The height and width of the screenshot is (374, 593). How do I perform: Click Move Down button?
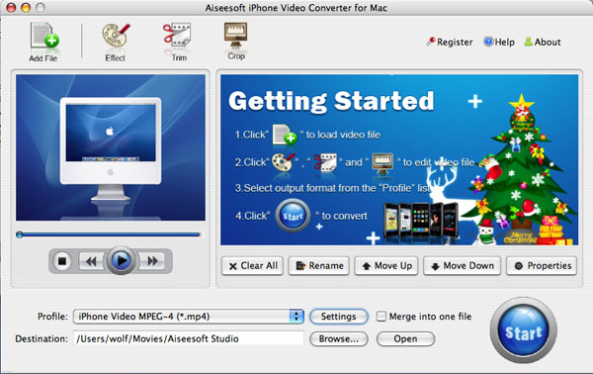pyautogui.click(x=463, y=266)
